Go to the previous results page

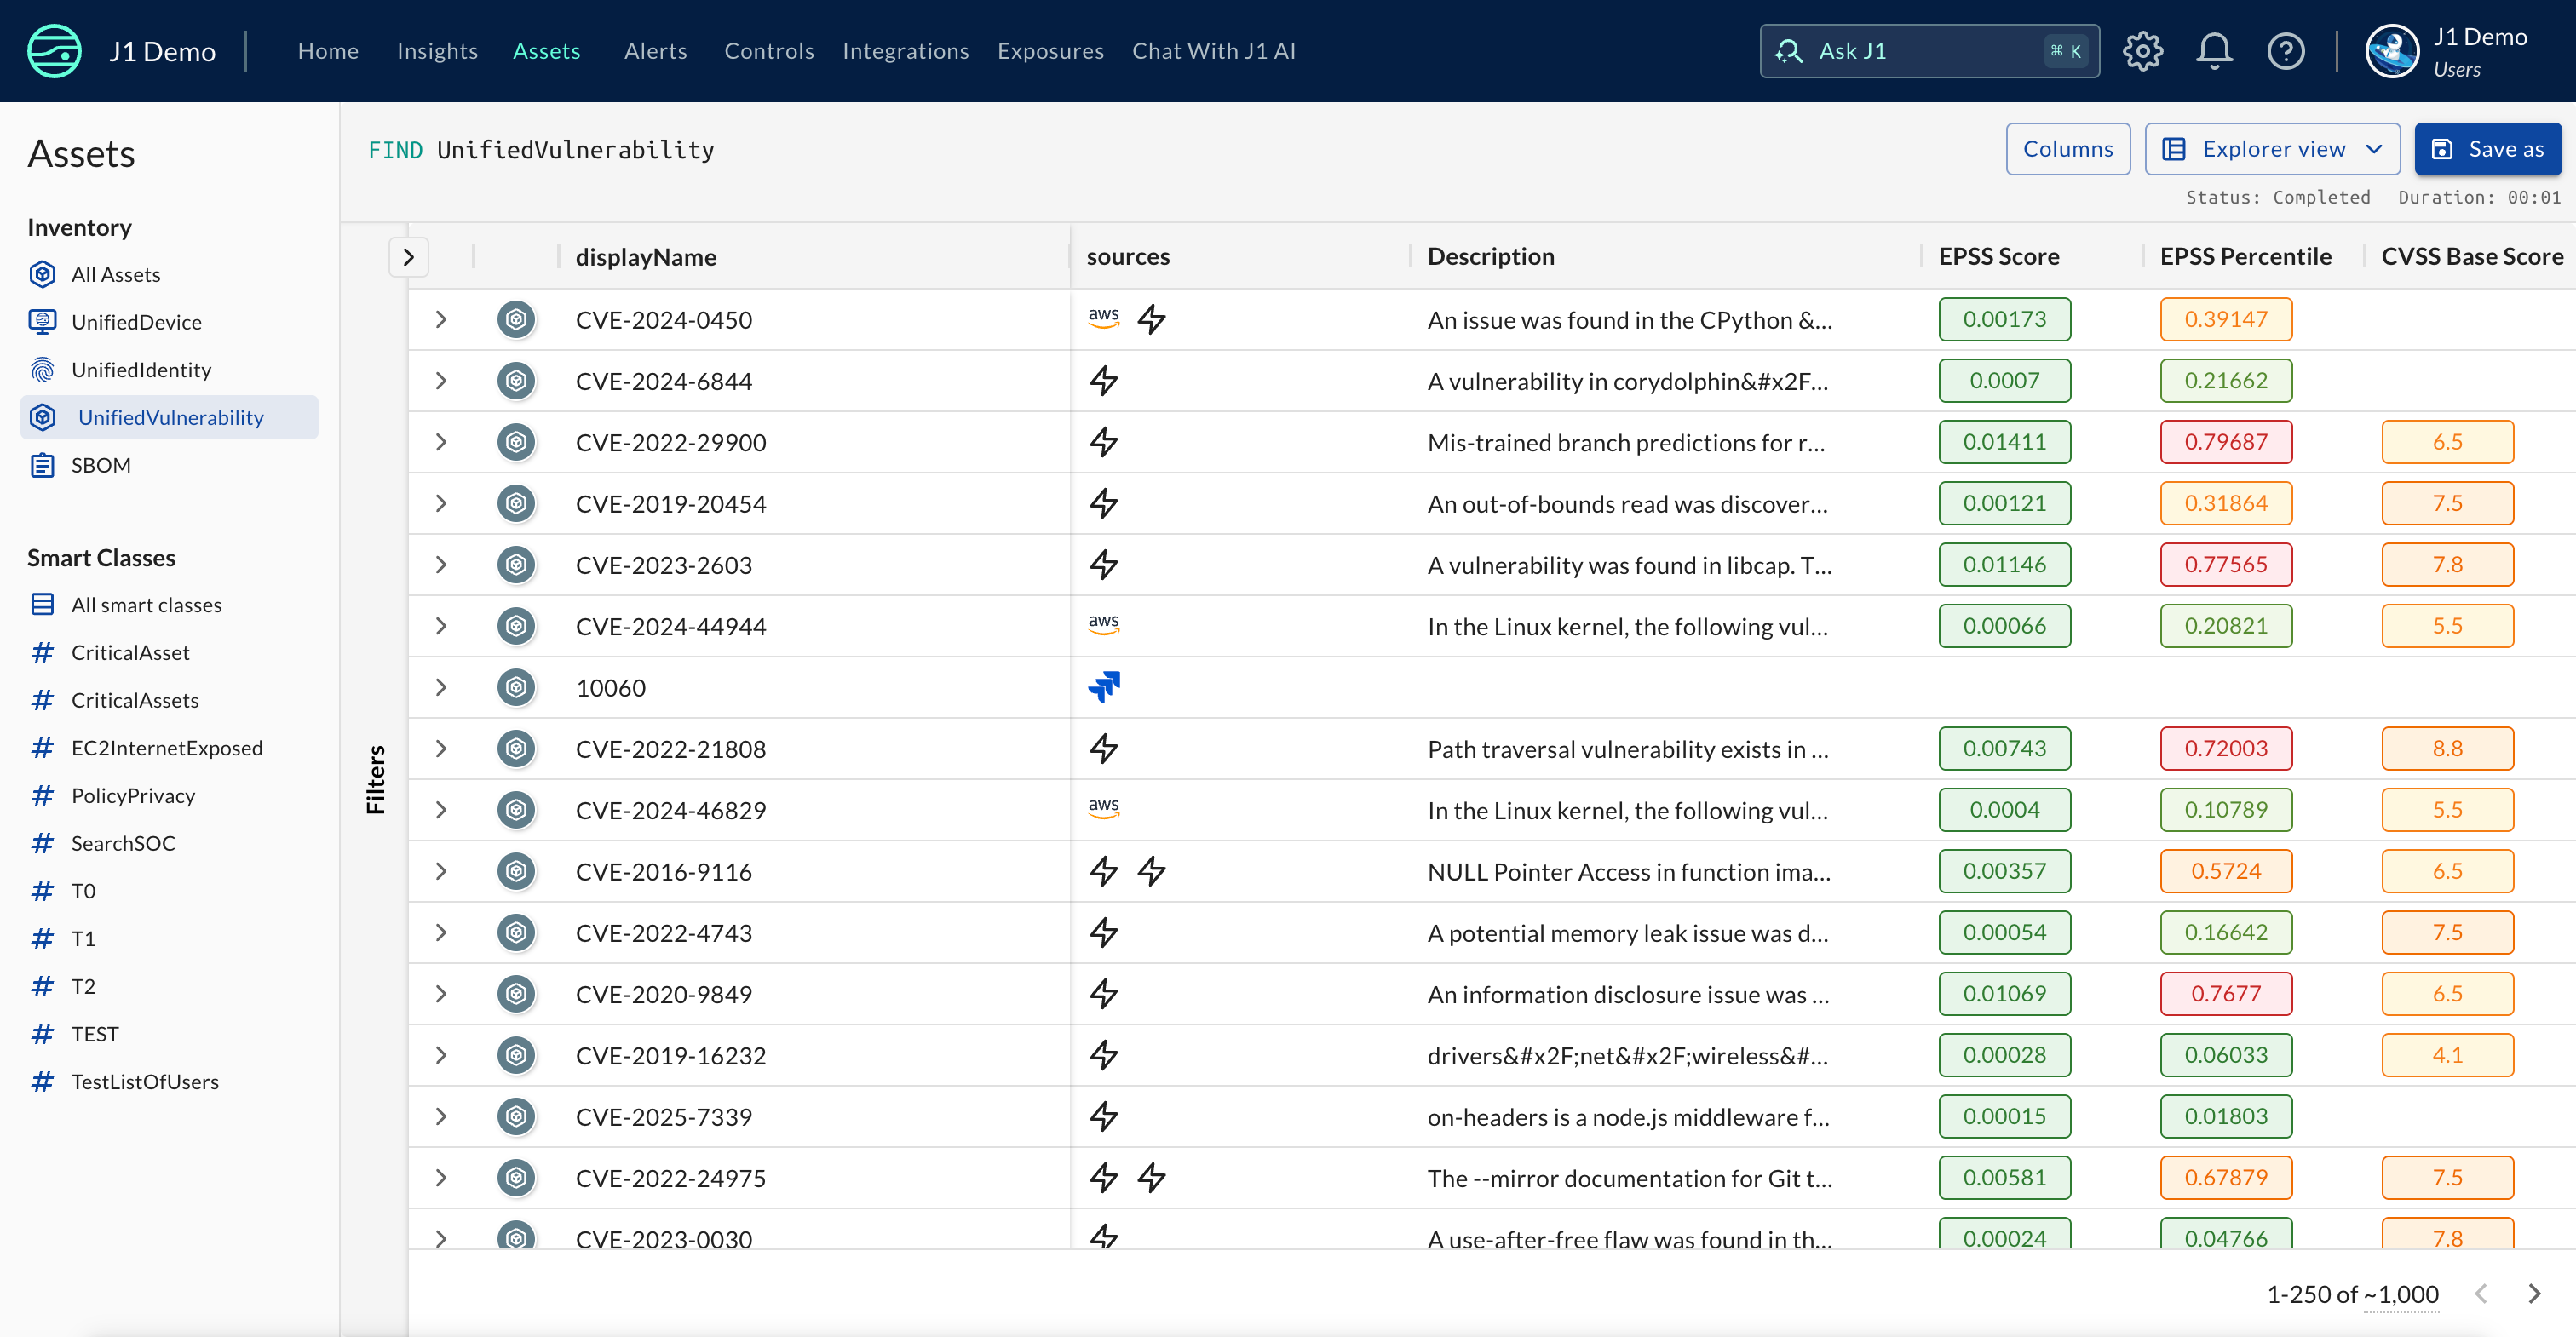point(2481,1293)
